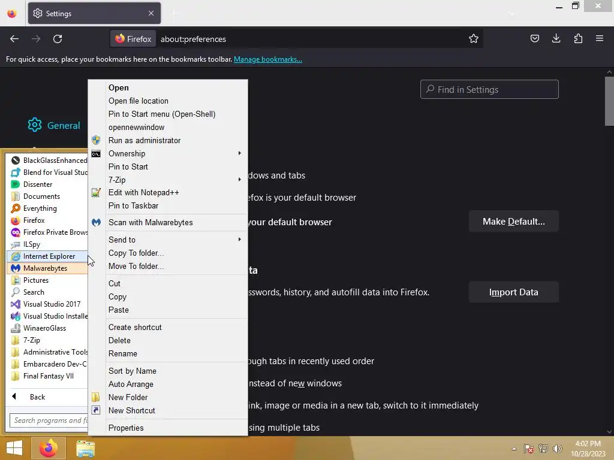Click the Everything search app icon
Image resolution: width=614 pixels, height=460 pixels.
click(x=15, y=208)
